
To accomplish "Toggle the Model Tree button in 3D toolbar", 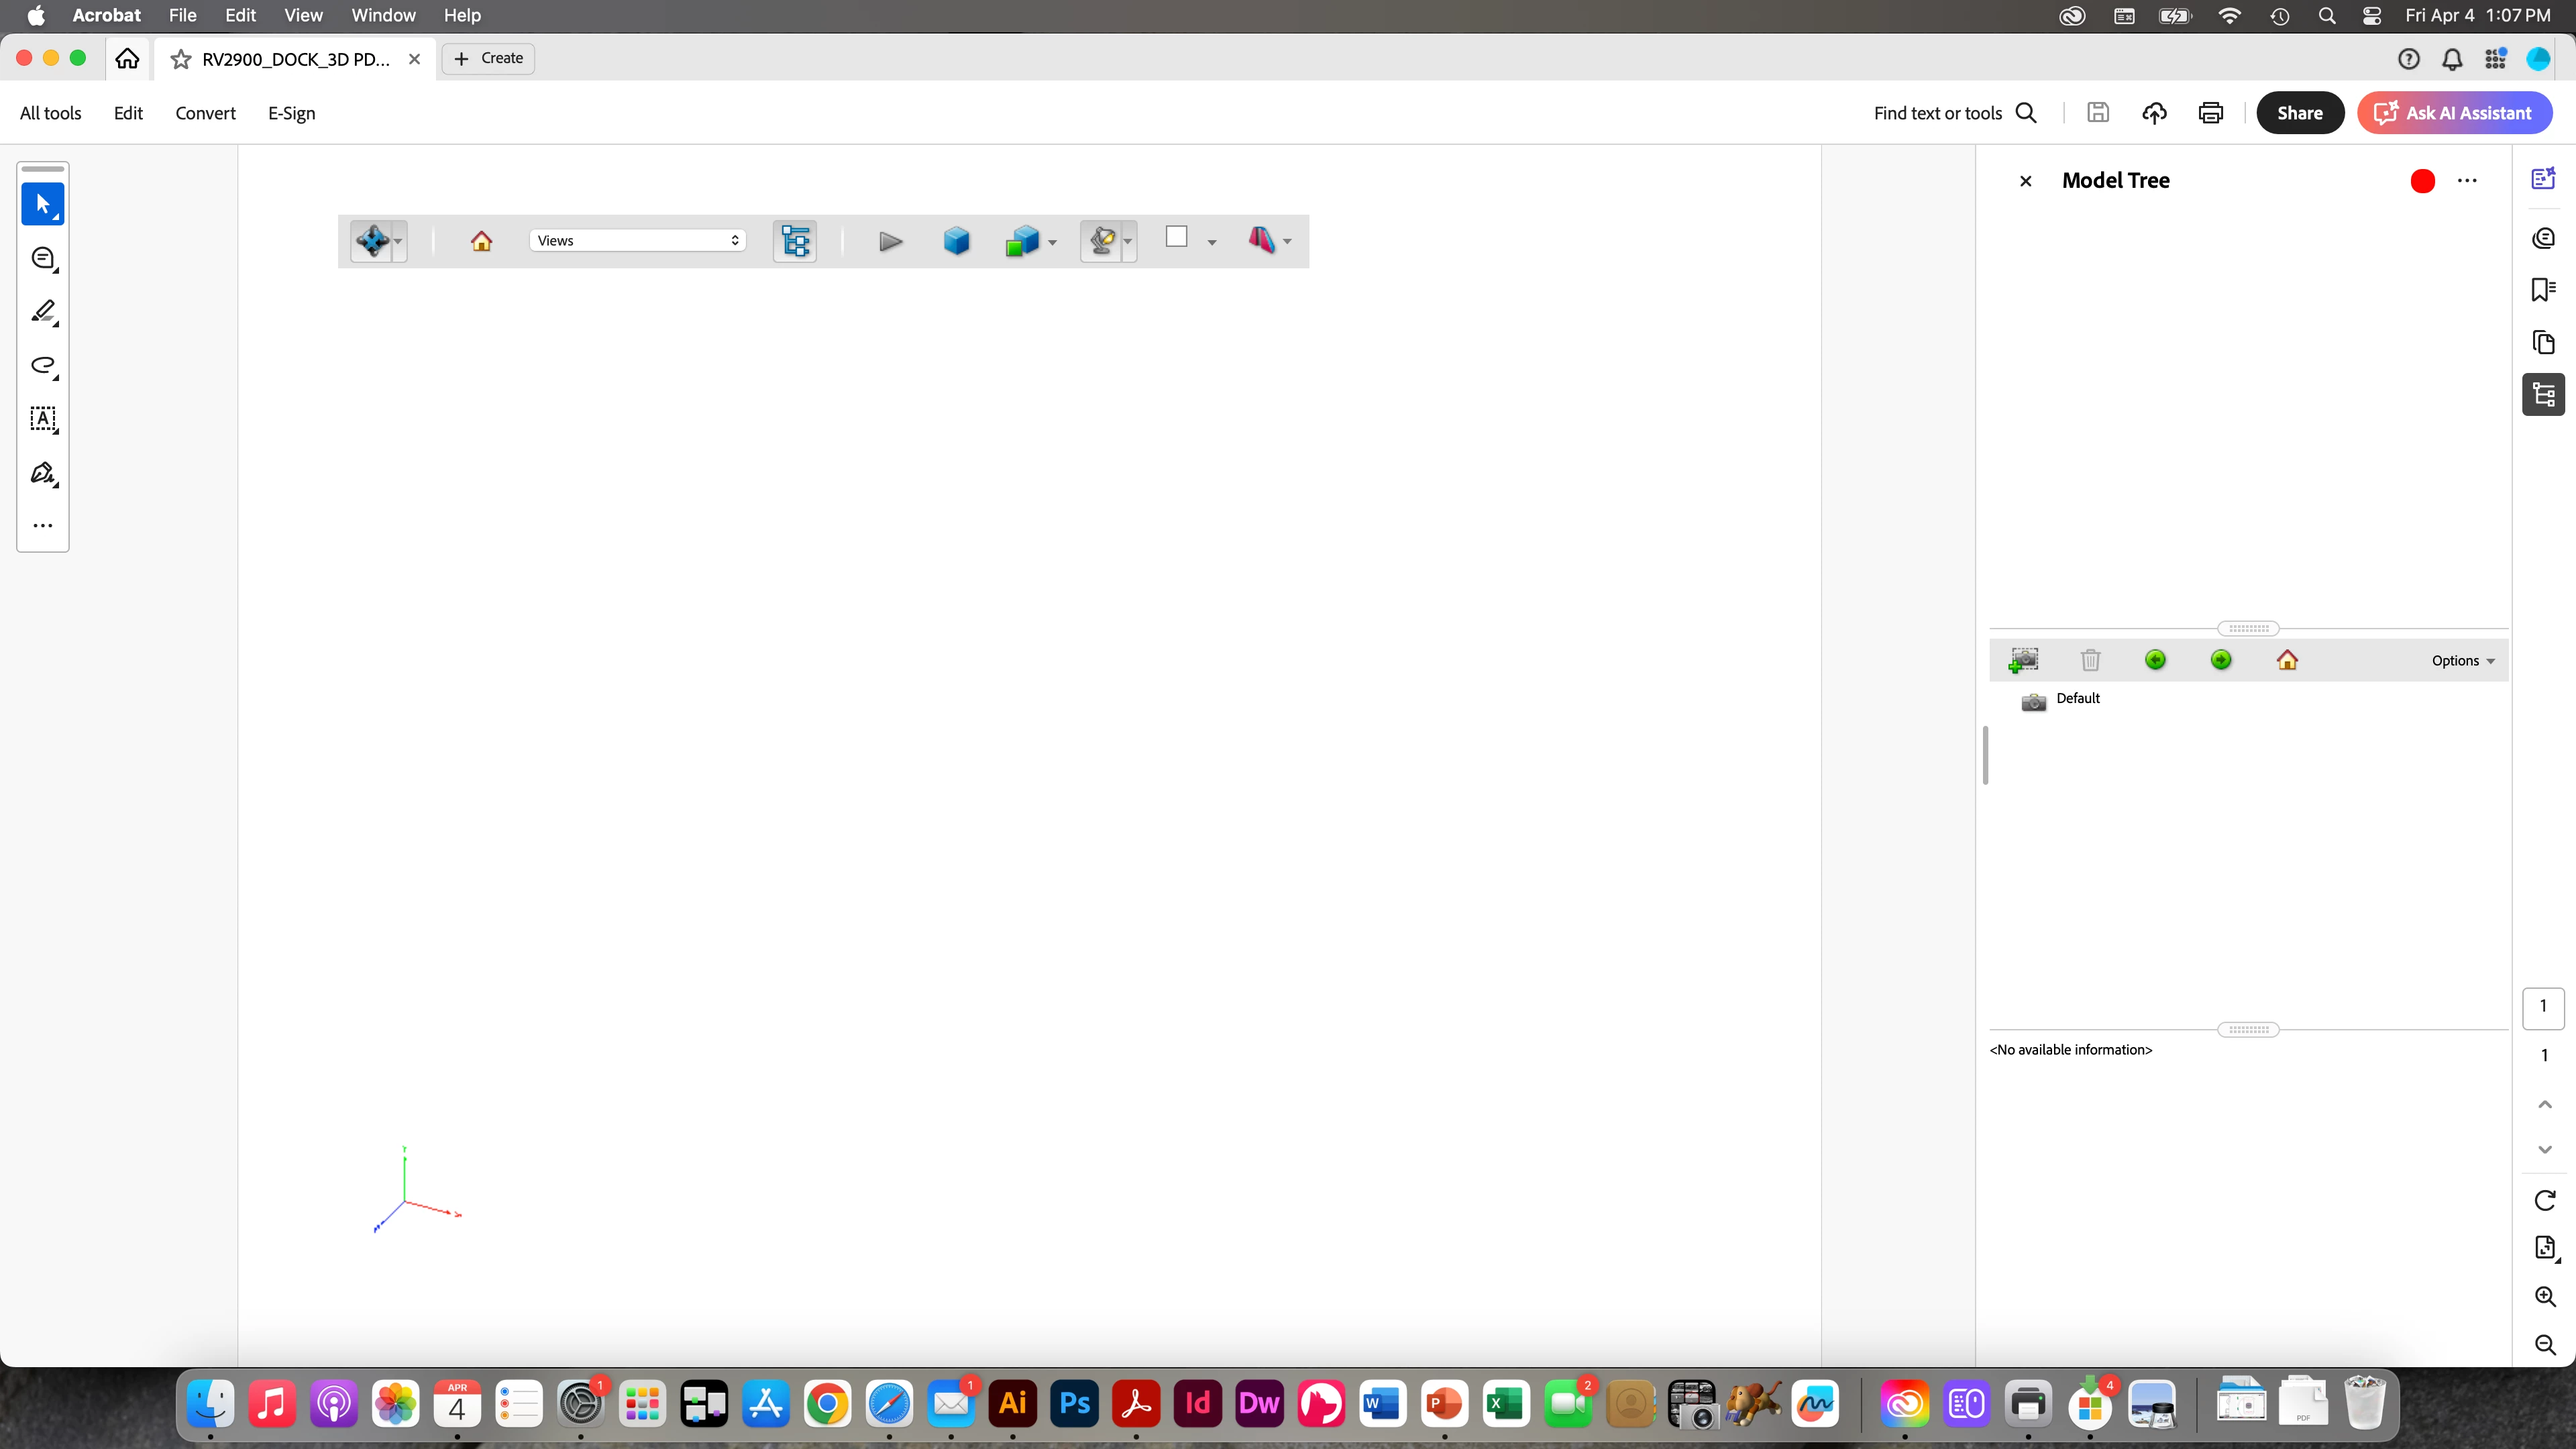I will 795,241.
